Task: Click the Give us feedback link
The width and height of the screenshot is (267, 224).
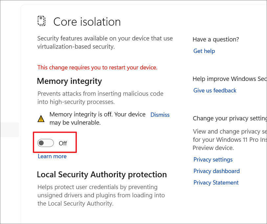Action: (x=215, y=90)
